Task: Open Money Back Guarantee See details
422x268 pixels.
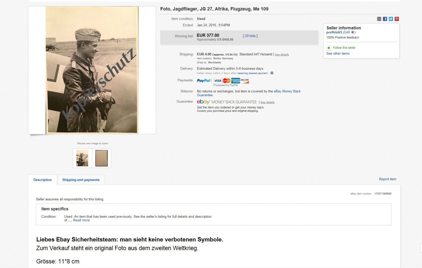Action: click(268, 102)
